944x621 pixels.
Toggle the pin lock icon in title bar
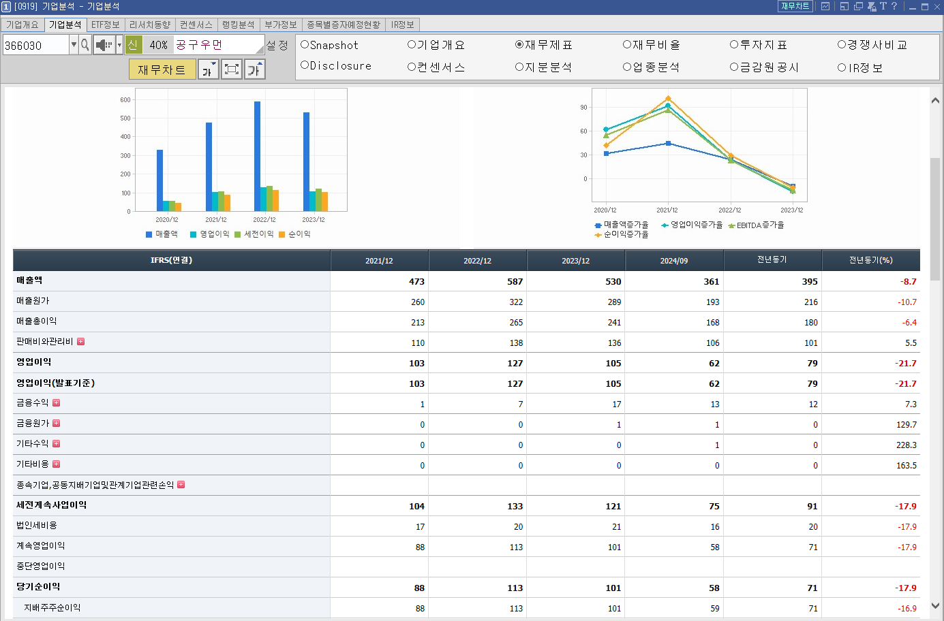(872, 6)
